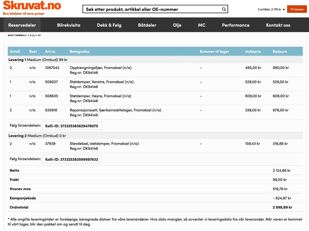Image resolution: width=309 pixels, height=231 pixels.
Task: Click the Antall column header
Action: [x=15, y=51]
